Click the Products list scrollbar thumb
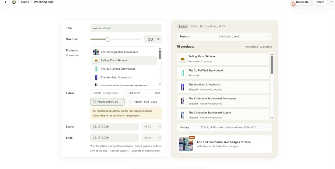The image size is (335, 169). pos(160,55)
